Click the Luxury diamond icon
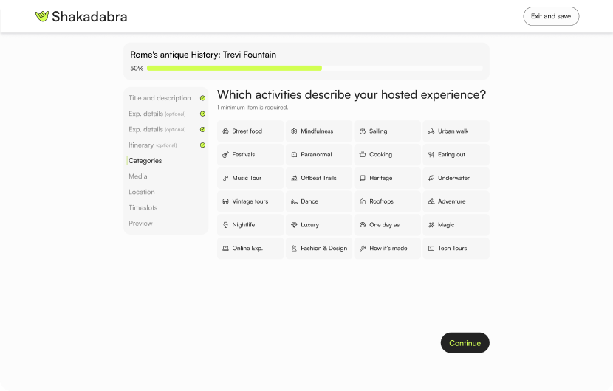Image resolution: width=613 pixels, height=391 pixels. pyautogui.click(x=294, y=225)
